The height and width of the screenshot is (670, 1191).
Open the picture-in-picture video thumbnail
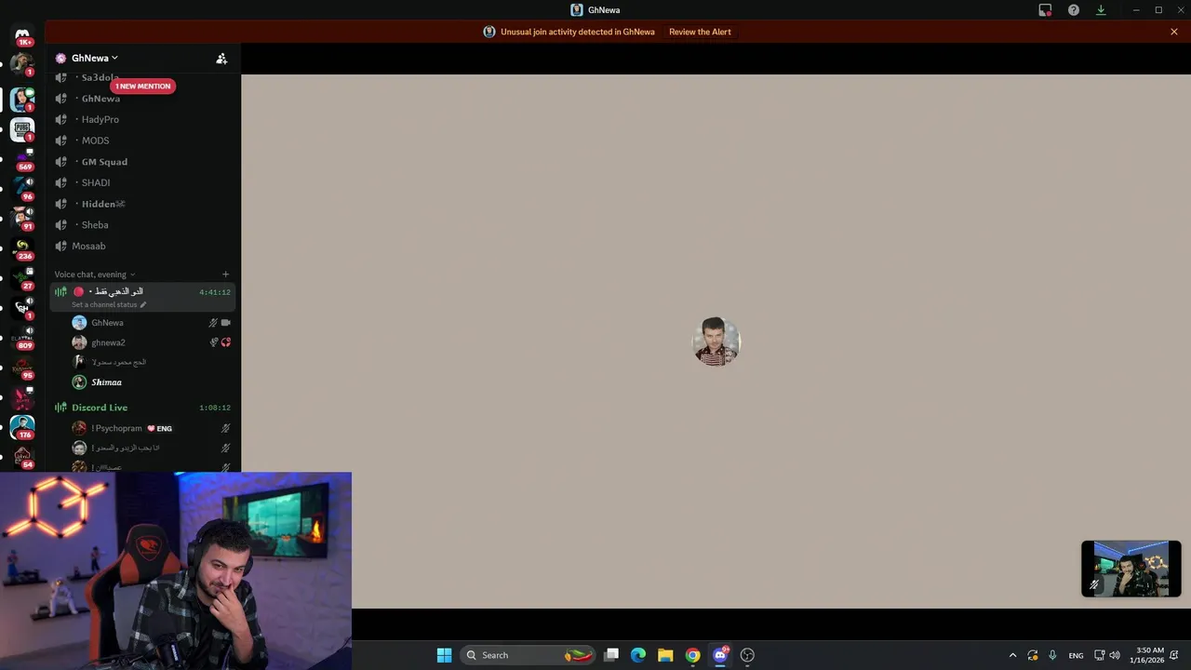(x=1131, y=569)
